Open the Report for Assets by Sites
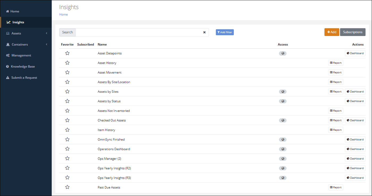372x196 pixels. click(x=336, y=92)
